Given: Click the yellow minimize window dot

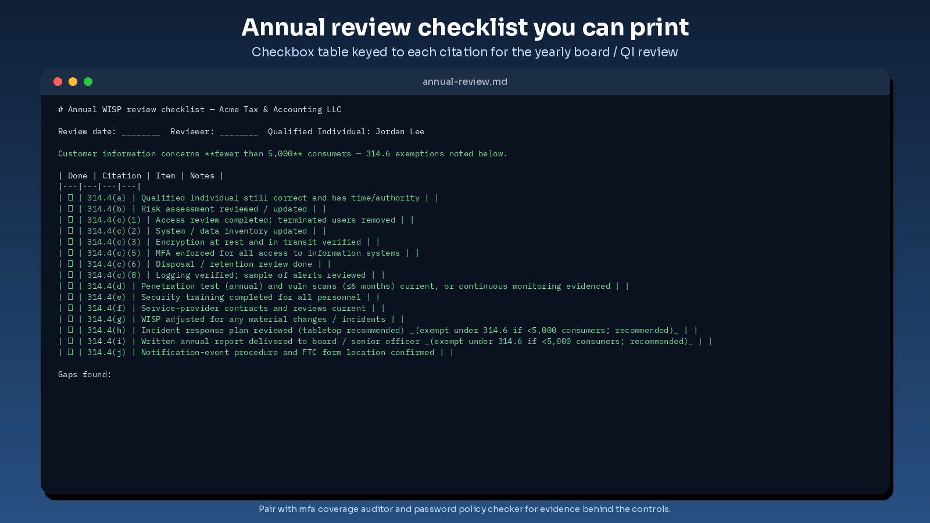Looking at the screenshot, I should 73,81.
